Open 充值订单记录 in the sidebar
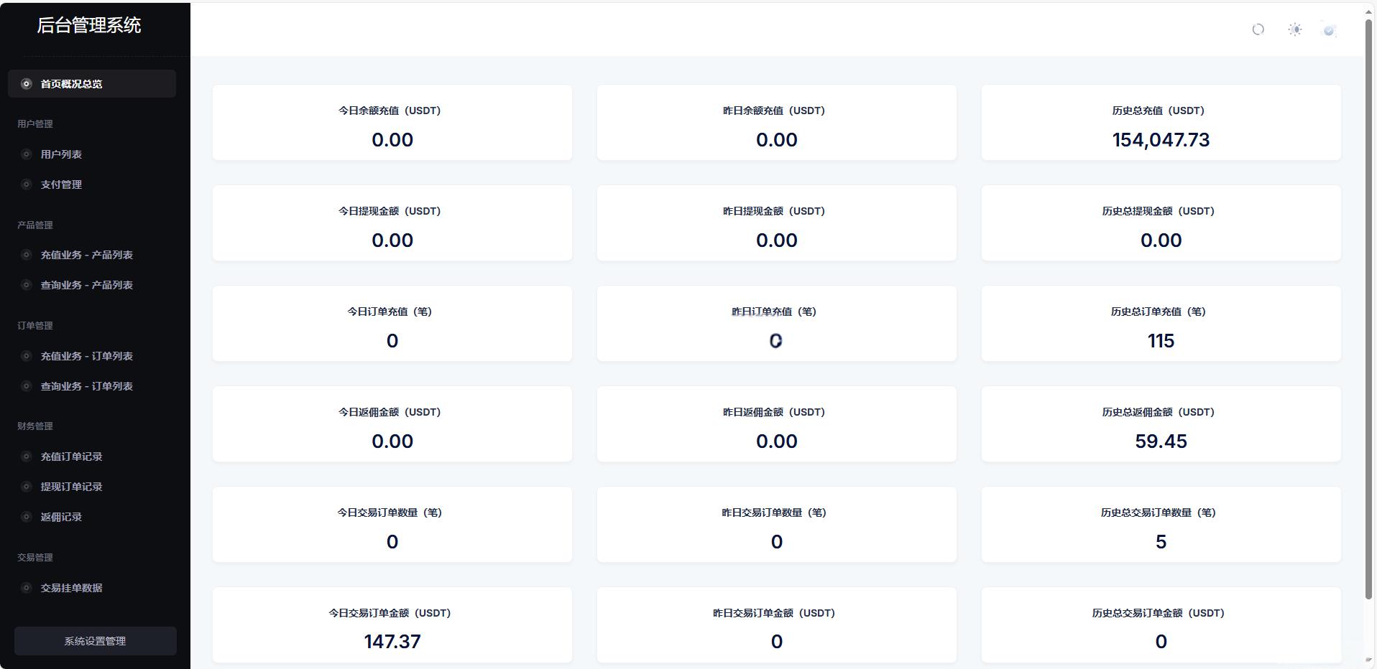The height and width of the screenshot is (669, 1377). (92, 457)
